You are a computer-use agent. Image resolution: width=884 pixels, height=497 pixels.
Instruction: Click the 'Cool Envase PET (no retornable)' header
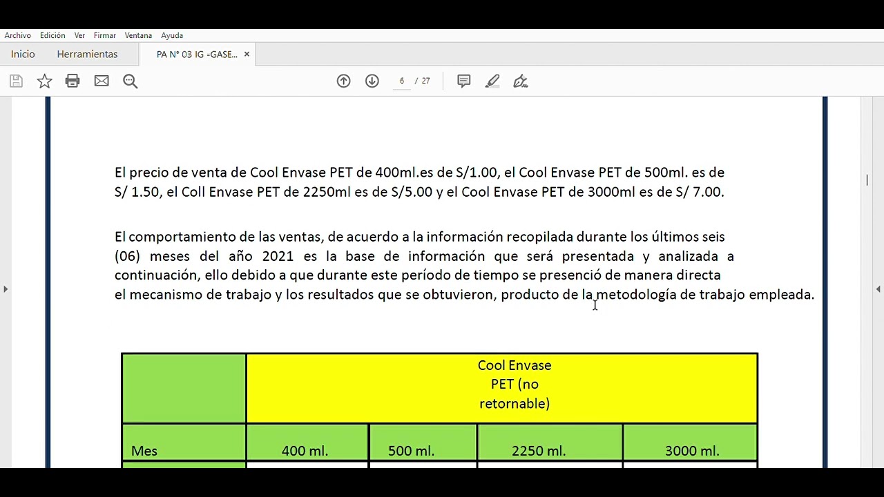click(x=502, y=389)
